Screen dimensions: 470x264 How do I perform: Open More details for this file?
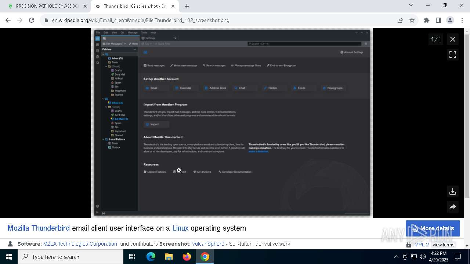(x=433, y=228)
